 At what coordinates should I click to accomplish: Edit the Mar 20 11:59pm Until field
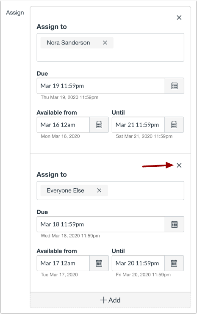tap(138, 263)
